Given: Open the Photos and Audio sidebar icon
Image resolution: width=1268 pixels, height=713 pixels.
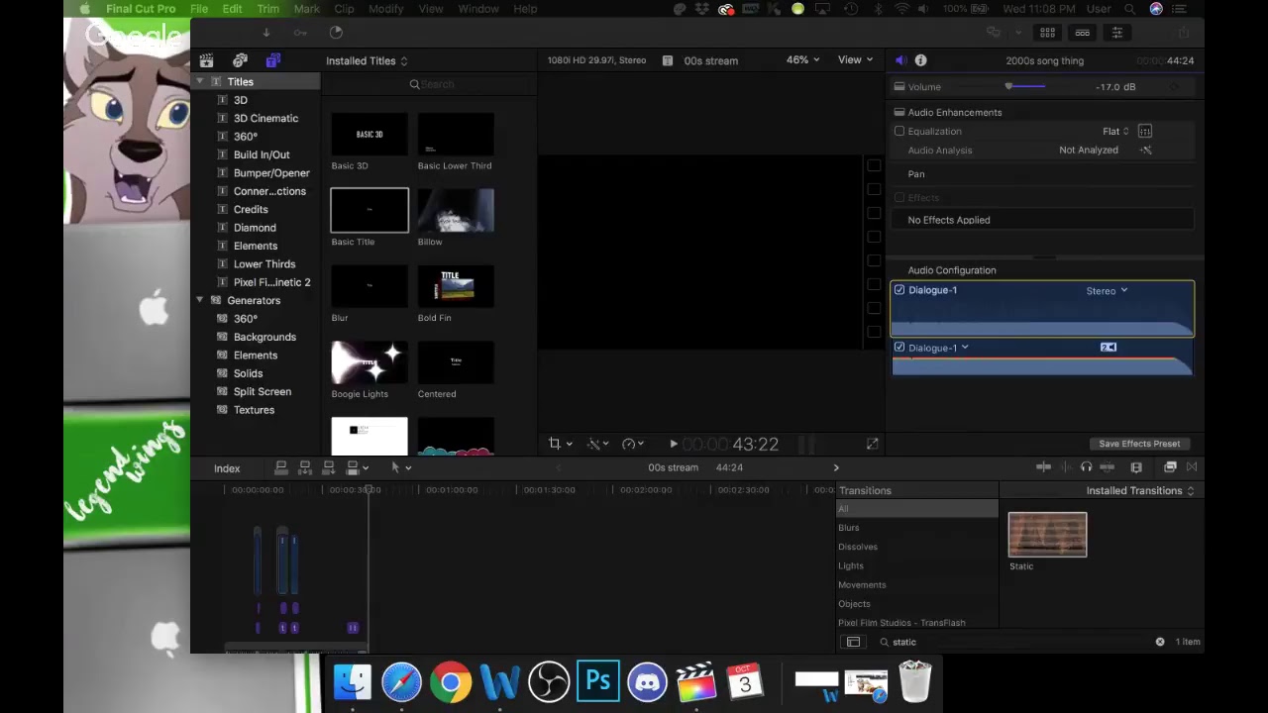Looking at the screenshot, I should [240, 60].
